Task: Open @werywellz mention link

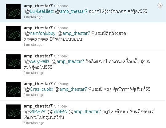Action: click(x=37, y=61)
